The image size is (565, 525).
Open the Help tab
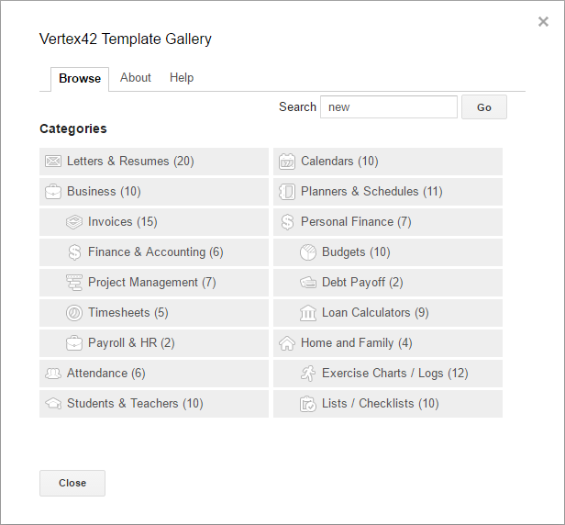click(182, 78)
